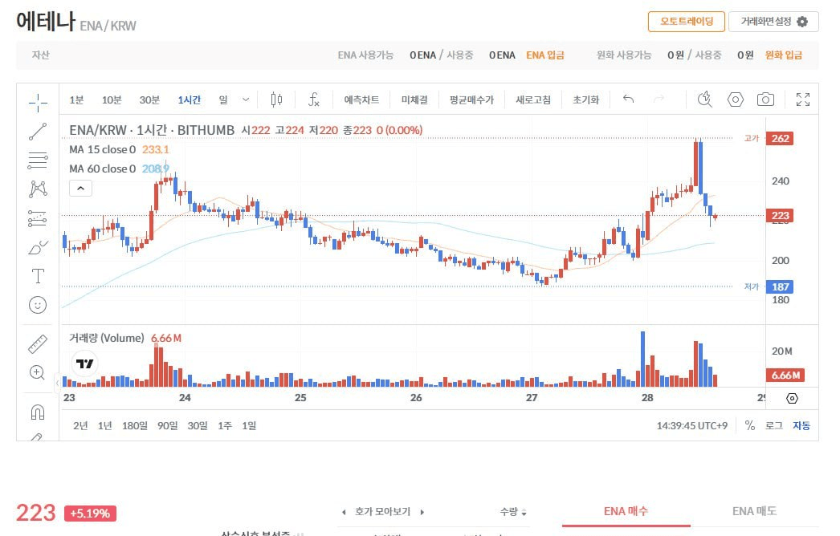Click the 262 high price label
This screenshot has height=536, width=840.
[x=780, y=138]
